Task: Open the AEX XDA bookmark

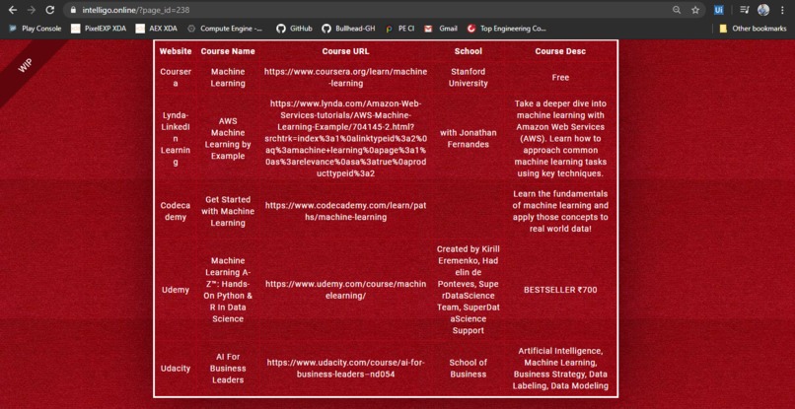Action: [156, 29]
